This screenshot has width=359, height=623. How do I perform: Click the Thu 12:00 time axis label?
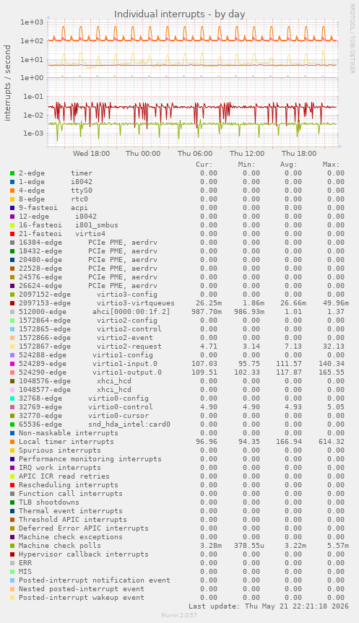pyautogui.click(x=247, y=154)
